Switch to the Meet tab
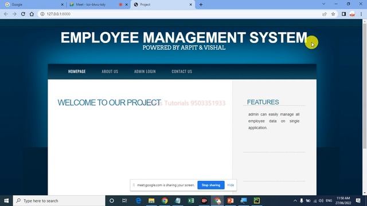Screen dimensions: 367x206 tap(98, 5)
